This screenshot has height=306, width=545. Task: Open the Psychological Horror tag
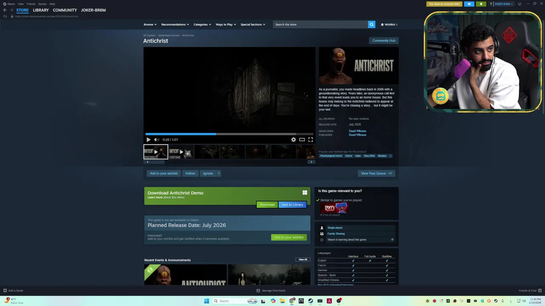coord(331,156)
